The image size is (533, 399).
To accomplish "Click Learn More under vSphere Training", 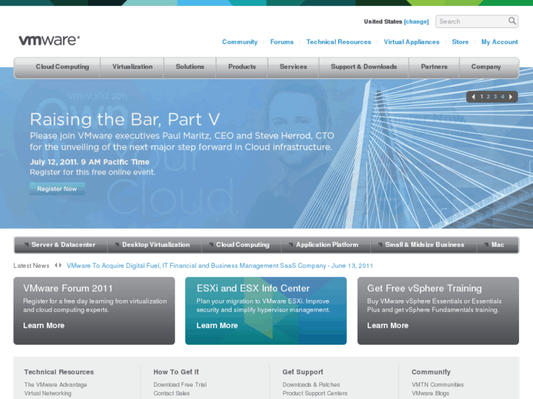I will click(x=388, y=325).
